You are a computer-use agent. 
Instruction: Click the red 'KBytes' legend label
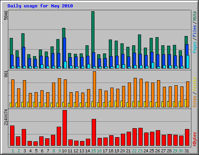pos(194,139)
